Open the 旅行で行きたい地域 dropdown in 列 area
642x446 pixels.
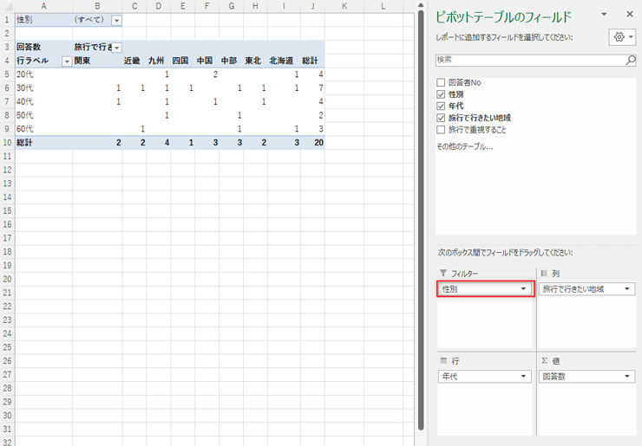[x=627, y=289]
